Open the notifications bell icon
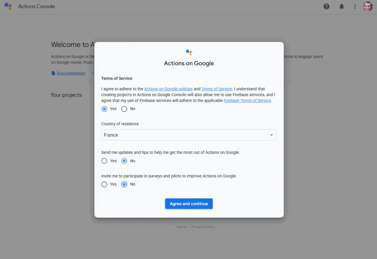 (x=342, y=6)
